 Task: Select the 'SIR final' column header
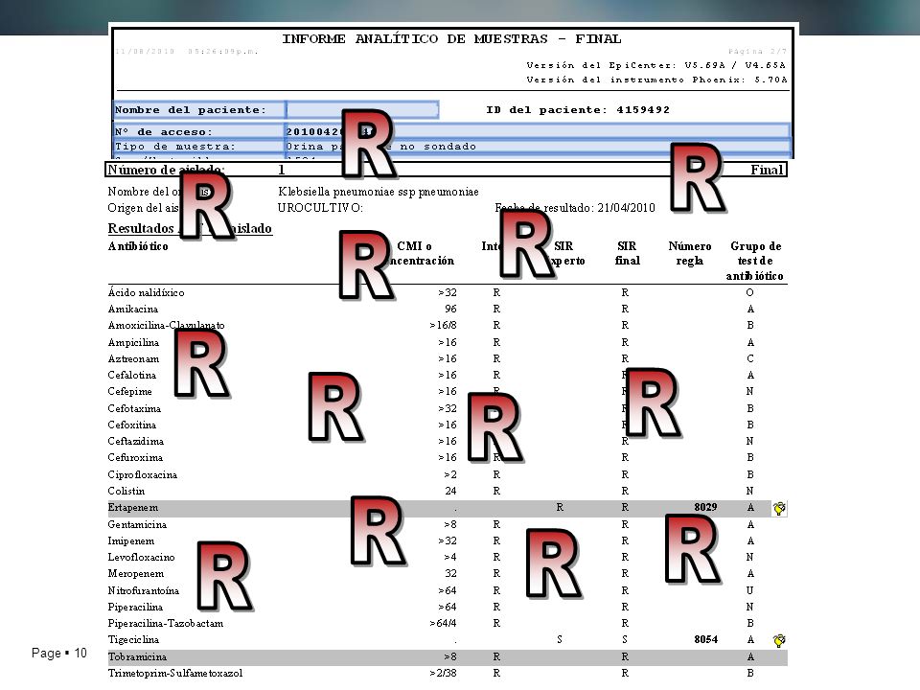point(627,253)
